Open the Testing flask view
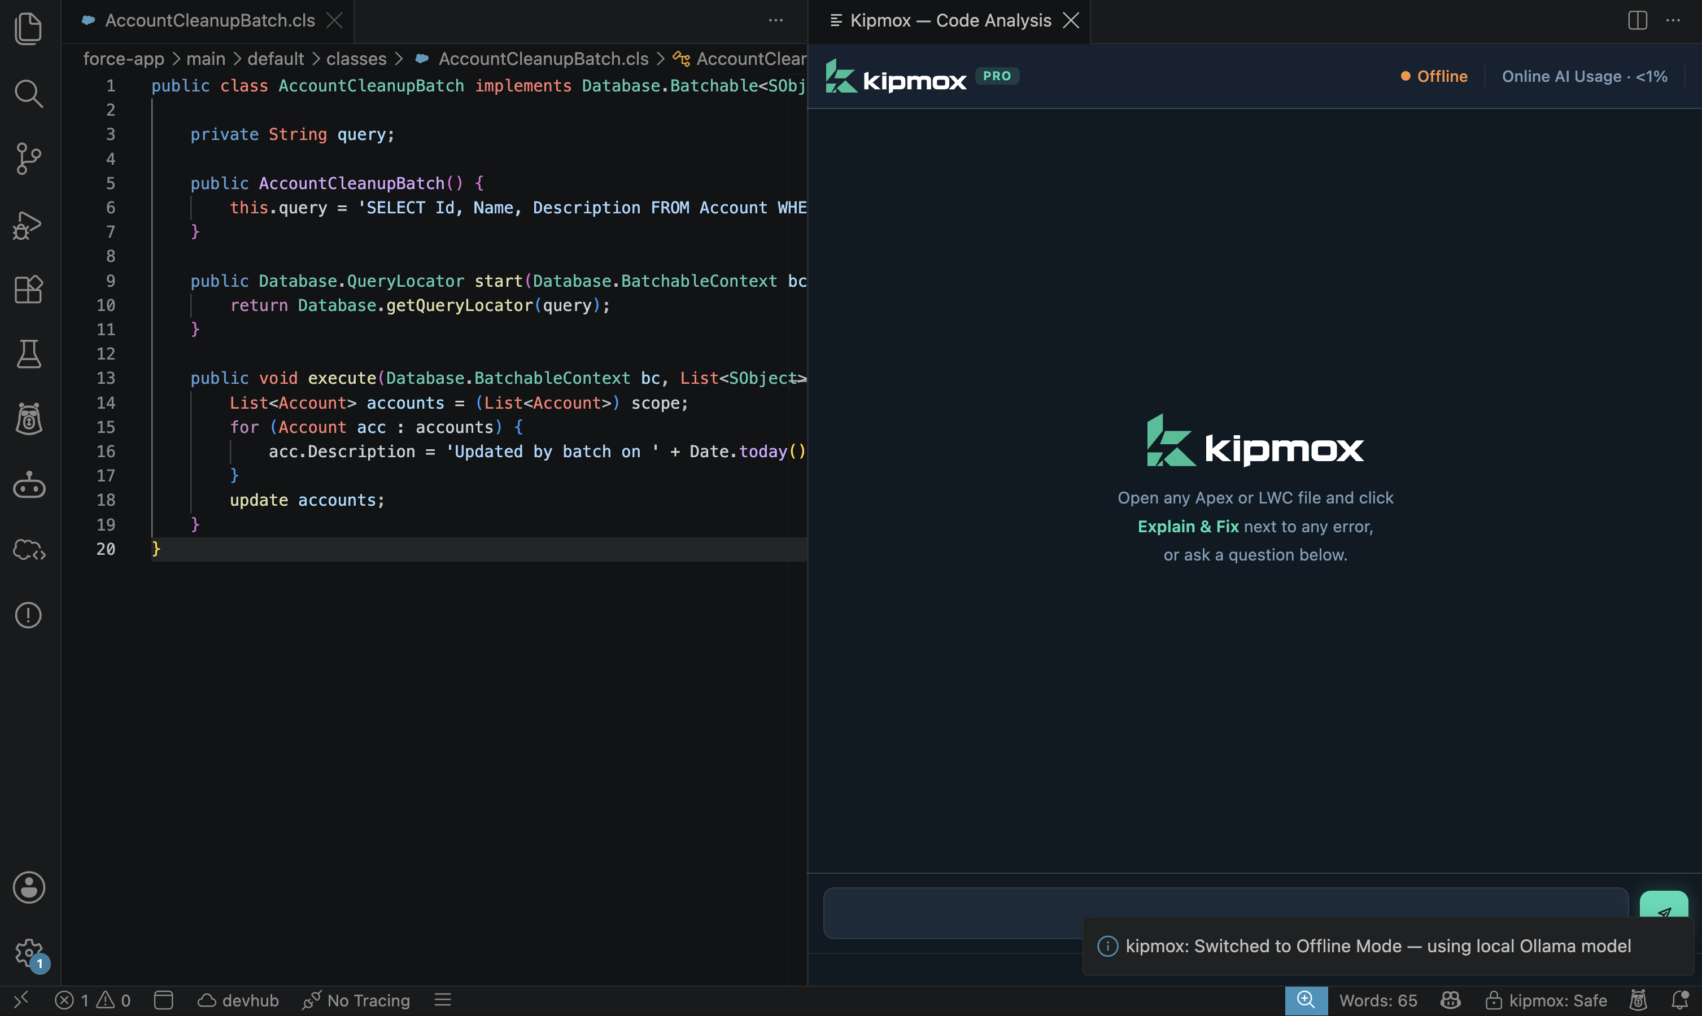1702x1016 pixels. pos(28,354)
